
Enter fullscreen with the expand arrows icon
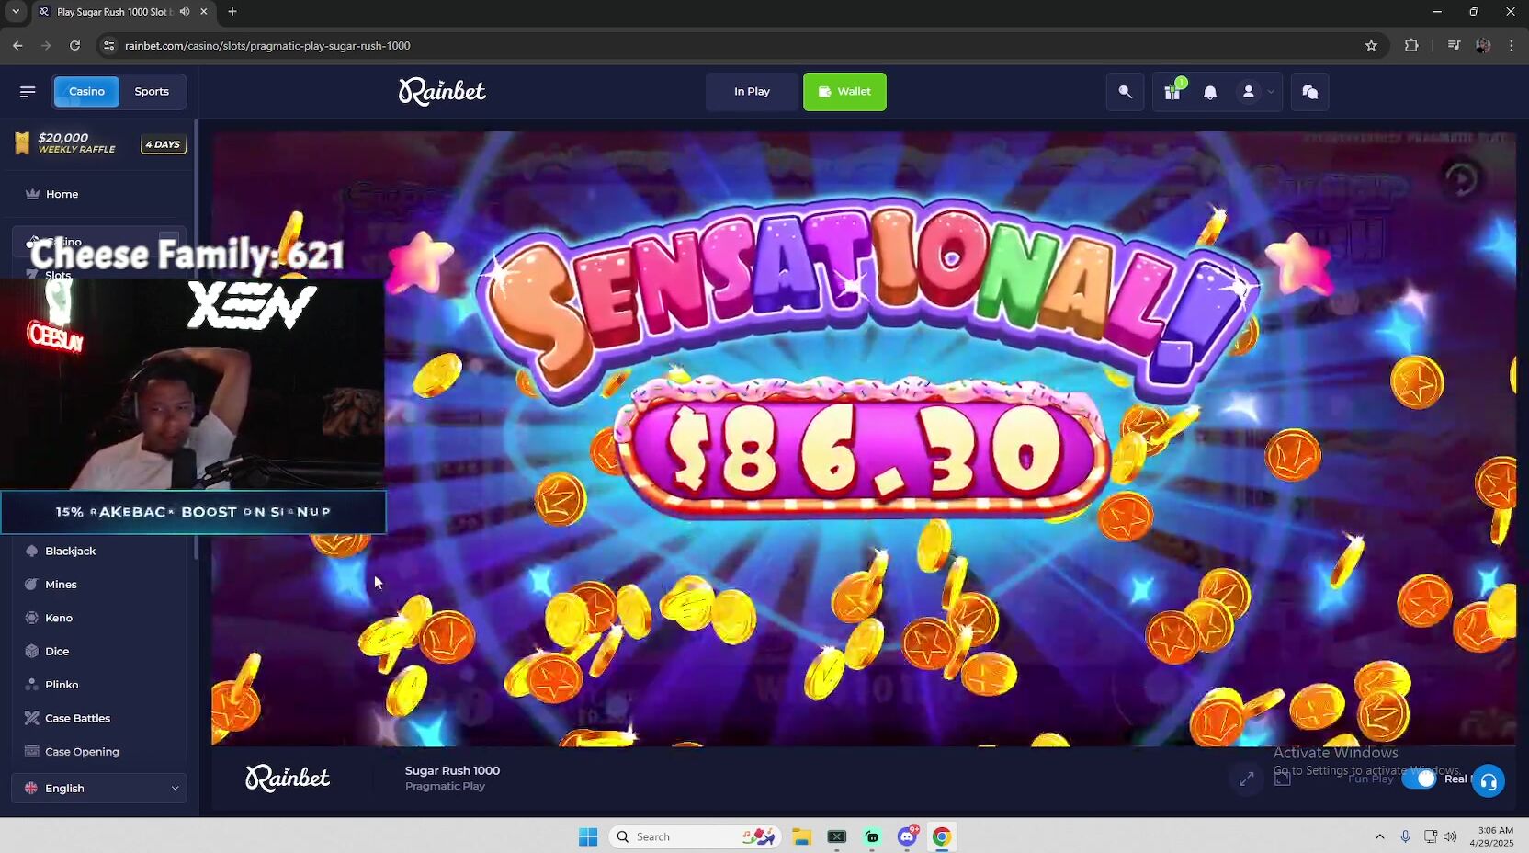tap(1247, 779)
